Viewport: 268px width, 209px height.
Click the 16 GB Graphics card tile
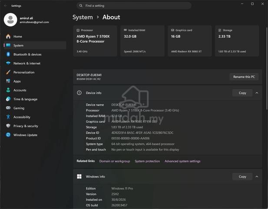click(189, 41)
